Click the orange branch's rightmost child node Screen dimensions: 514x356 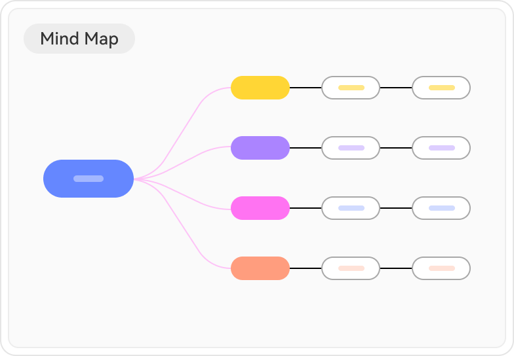point(441,268)
